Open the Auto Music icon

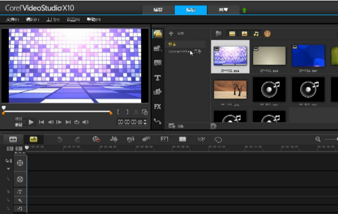[131, 139]
